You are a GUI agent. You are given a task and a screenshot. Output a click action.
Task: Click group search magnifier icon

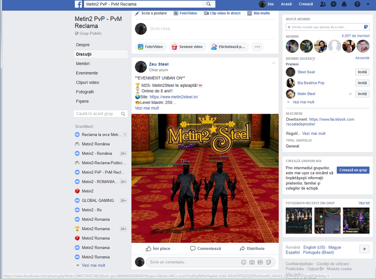(x=123, y=114)
